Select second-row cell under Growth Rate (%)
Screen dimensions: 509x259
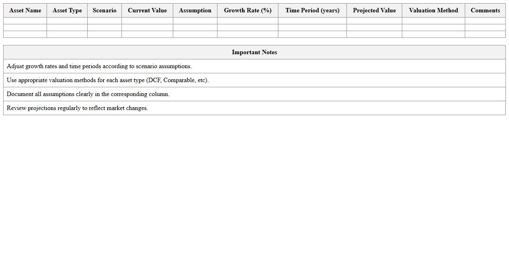tap(248, 27)
